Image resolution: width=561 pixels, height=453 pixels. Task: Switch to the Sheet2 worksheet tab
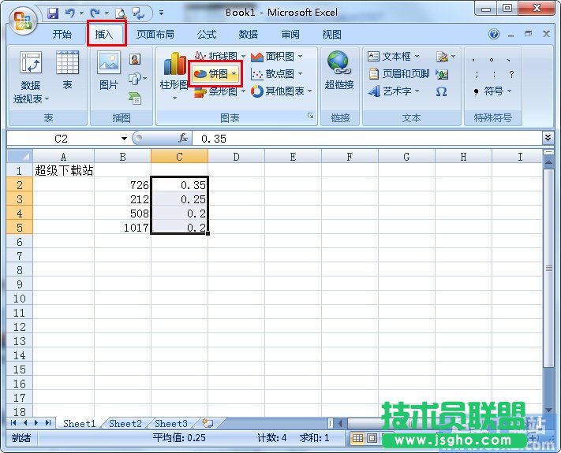click(x=125, y=424)
